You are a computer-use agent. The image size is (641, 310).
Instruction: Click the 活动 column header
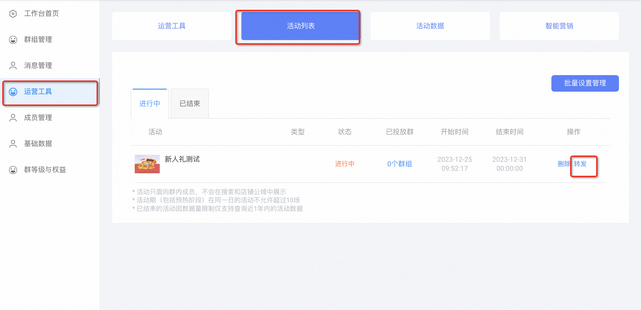click(155, 132)
